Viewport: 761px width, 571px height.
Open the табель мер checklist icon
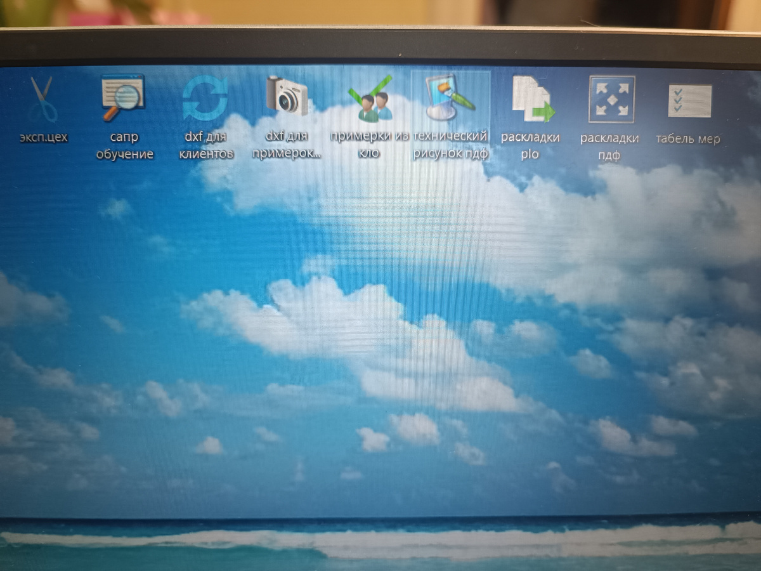(689, 100)
